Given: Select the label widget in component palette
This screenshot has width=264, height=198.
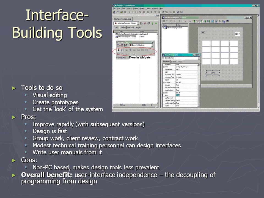Looking at the screenshot, I should pos(143,50).
